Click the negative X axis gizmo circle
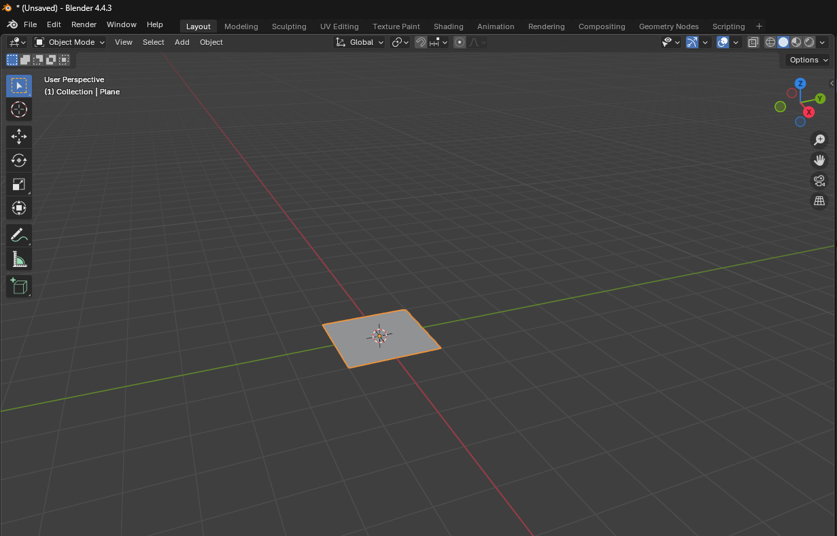This screenshot has height=536, width=837. click(x=791, y=93)
